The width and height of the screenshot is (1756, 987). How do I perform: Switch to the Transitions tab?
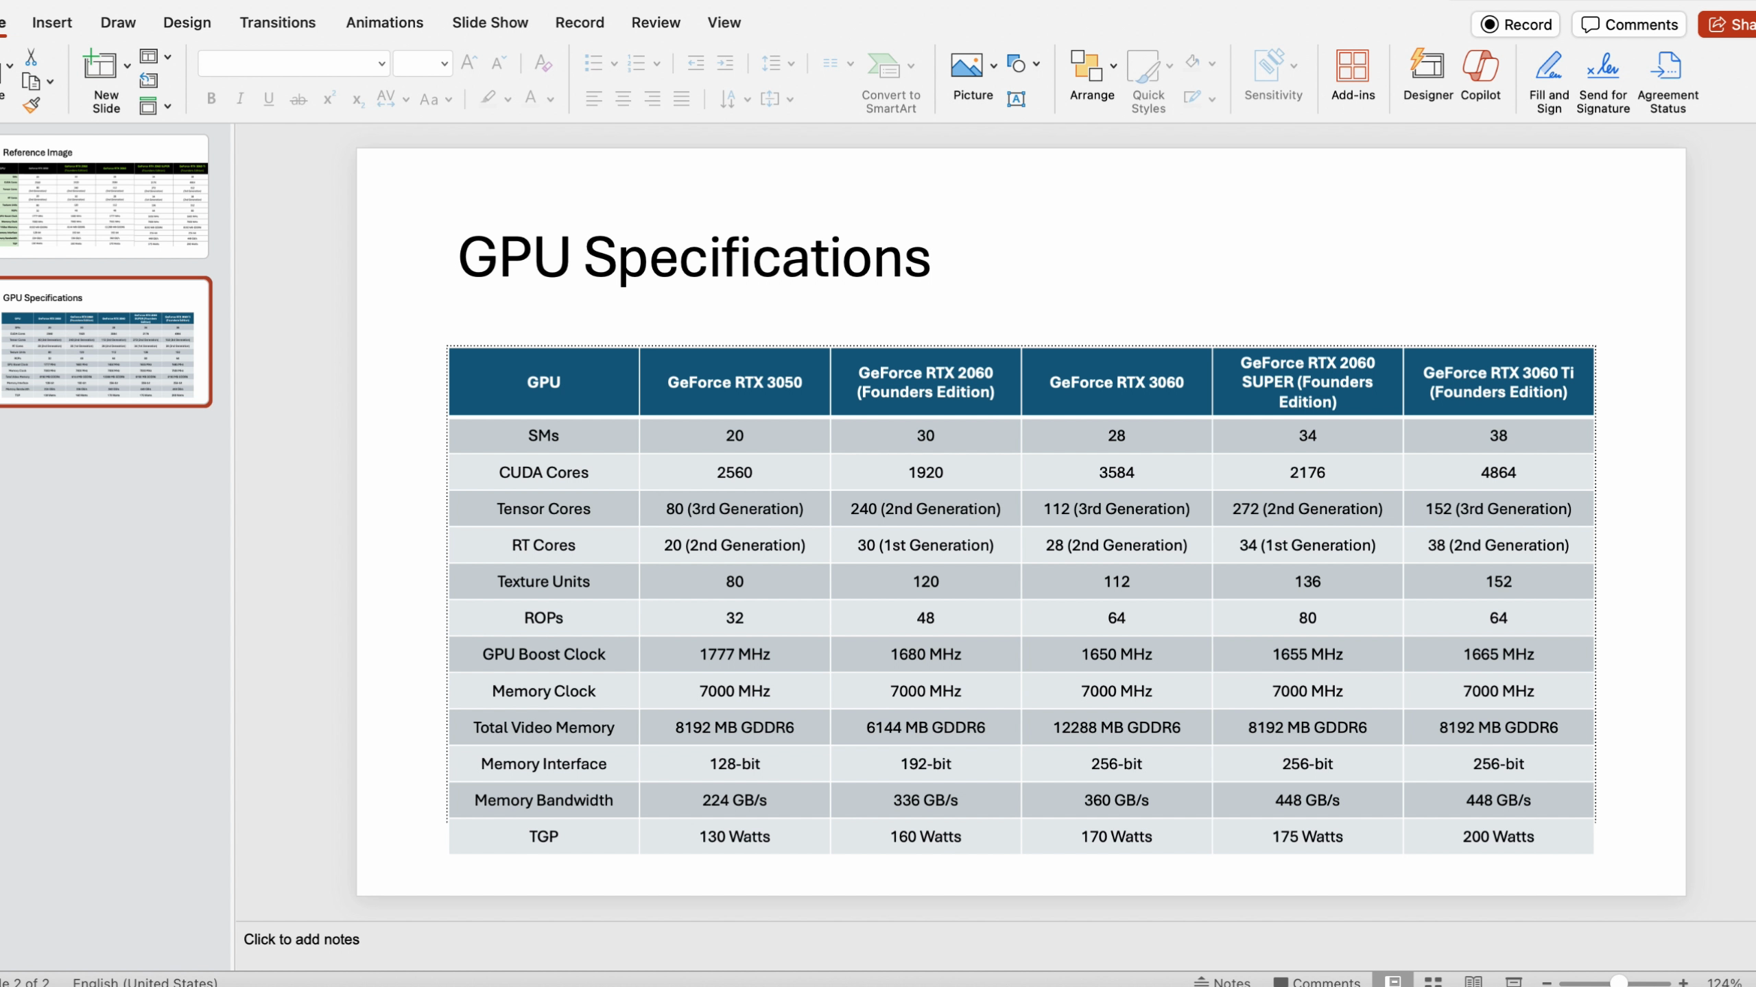(x=277, y=23)
